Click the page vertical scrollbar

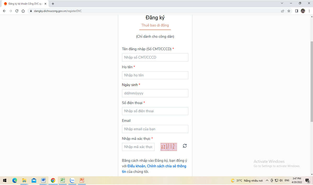311,81
